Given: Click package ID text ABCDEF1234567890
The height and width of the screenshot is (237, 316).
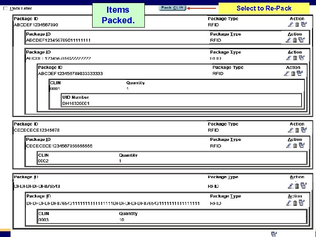Looking at the screenshot, I should [36, 25].
